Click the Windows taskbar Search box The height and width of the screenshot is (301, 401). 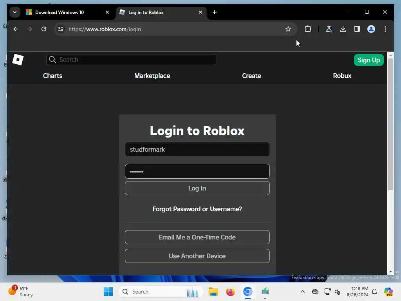click(x=161, y=292)
